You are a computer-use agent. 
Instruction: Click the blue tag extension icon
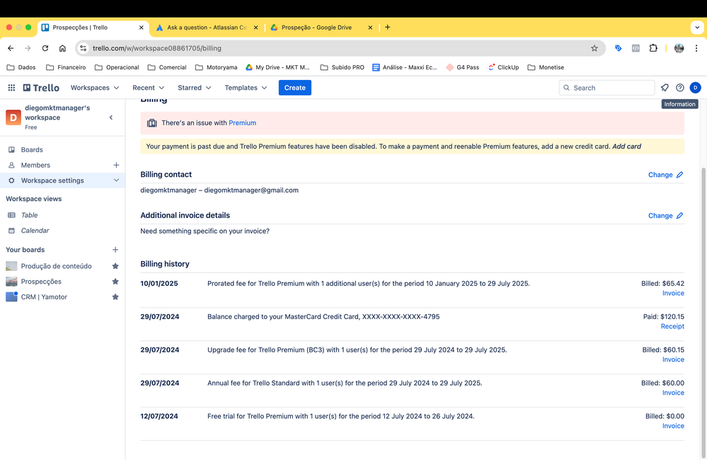[618, 48]
